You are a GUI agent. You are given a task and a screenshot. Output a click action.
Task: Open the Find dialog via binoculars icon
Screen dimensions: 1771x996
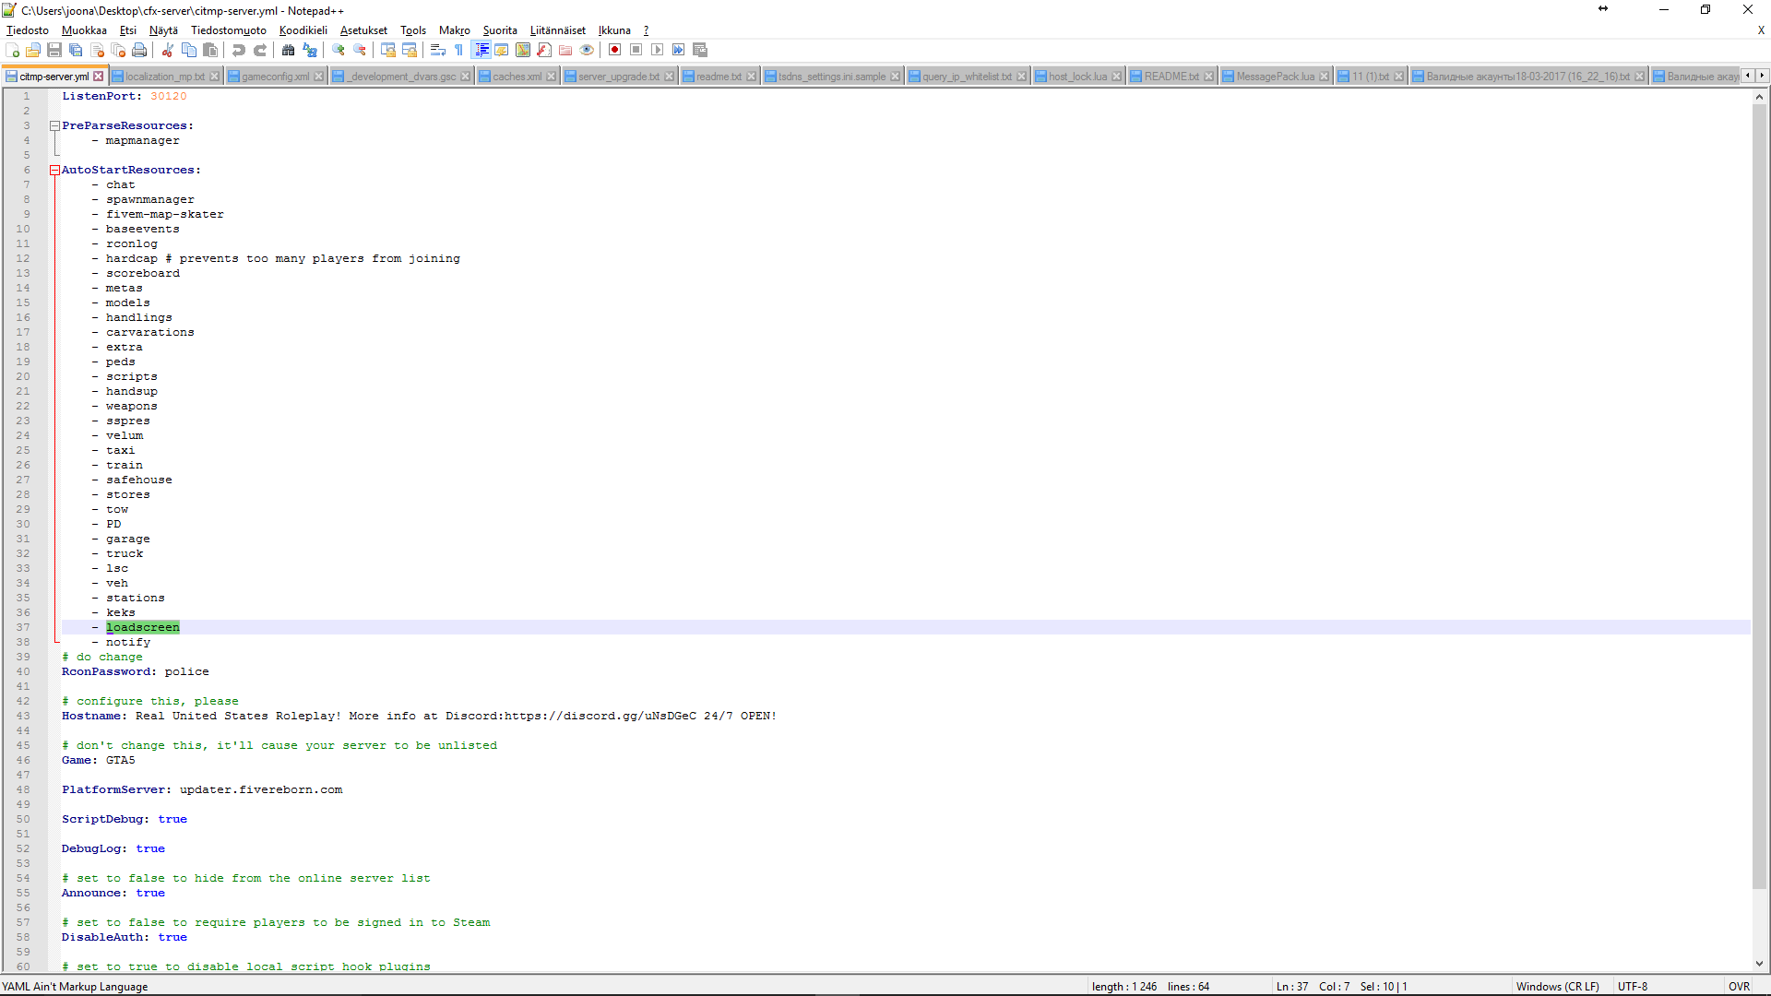pos(287,50)
